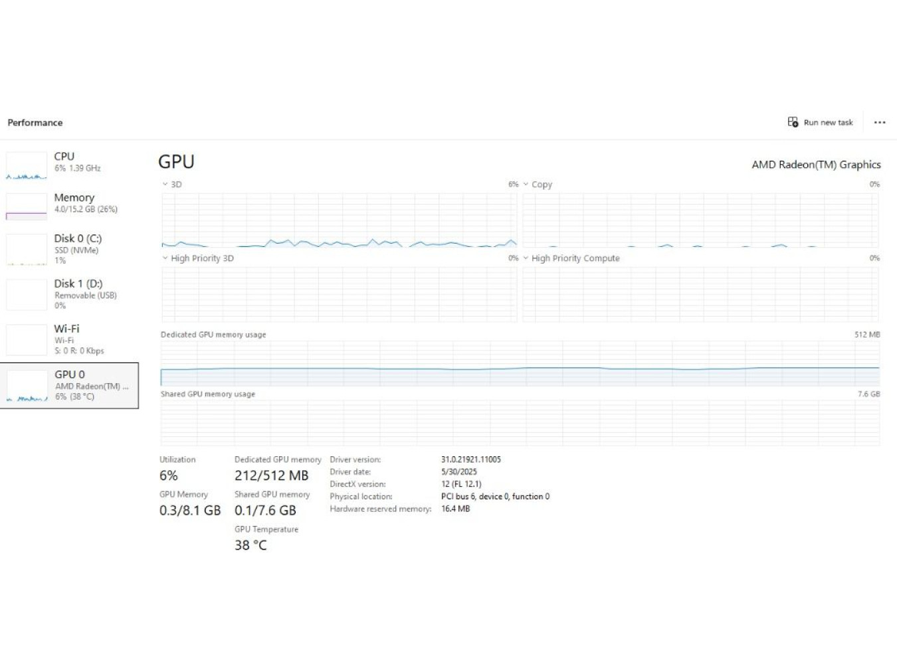The height and width of the screenshot is (664, 897).
Task: Click the 3D engine utilization graph
Action: tap(339, 220)
